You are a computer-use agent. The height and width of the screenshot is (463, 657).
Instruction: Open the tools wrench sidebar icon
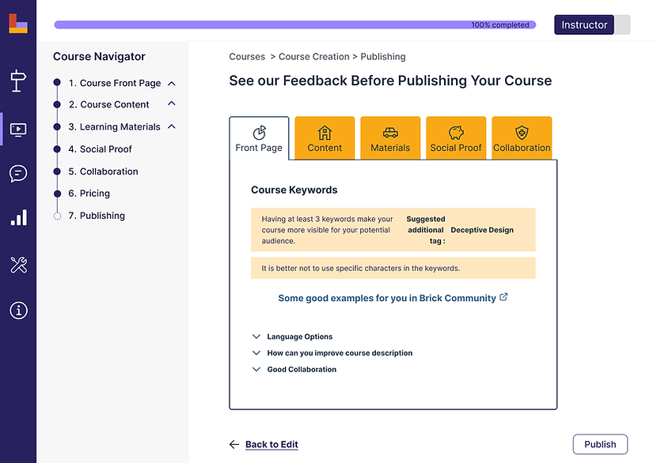(18, 265)
